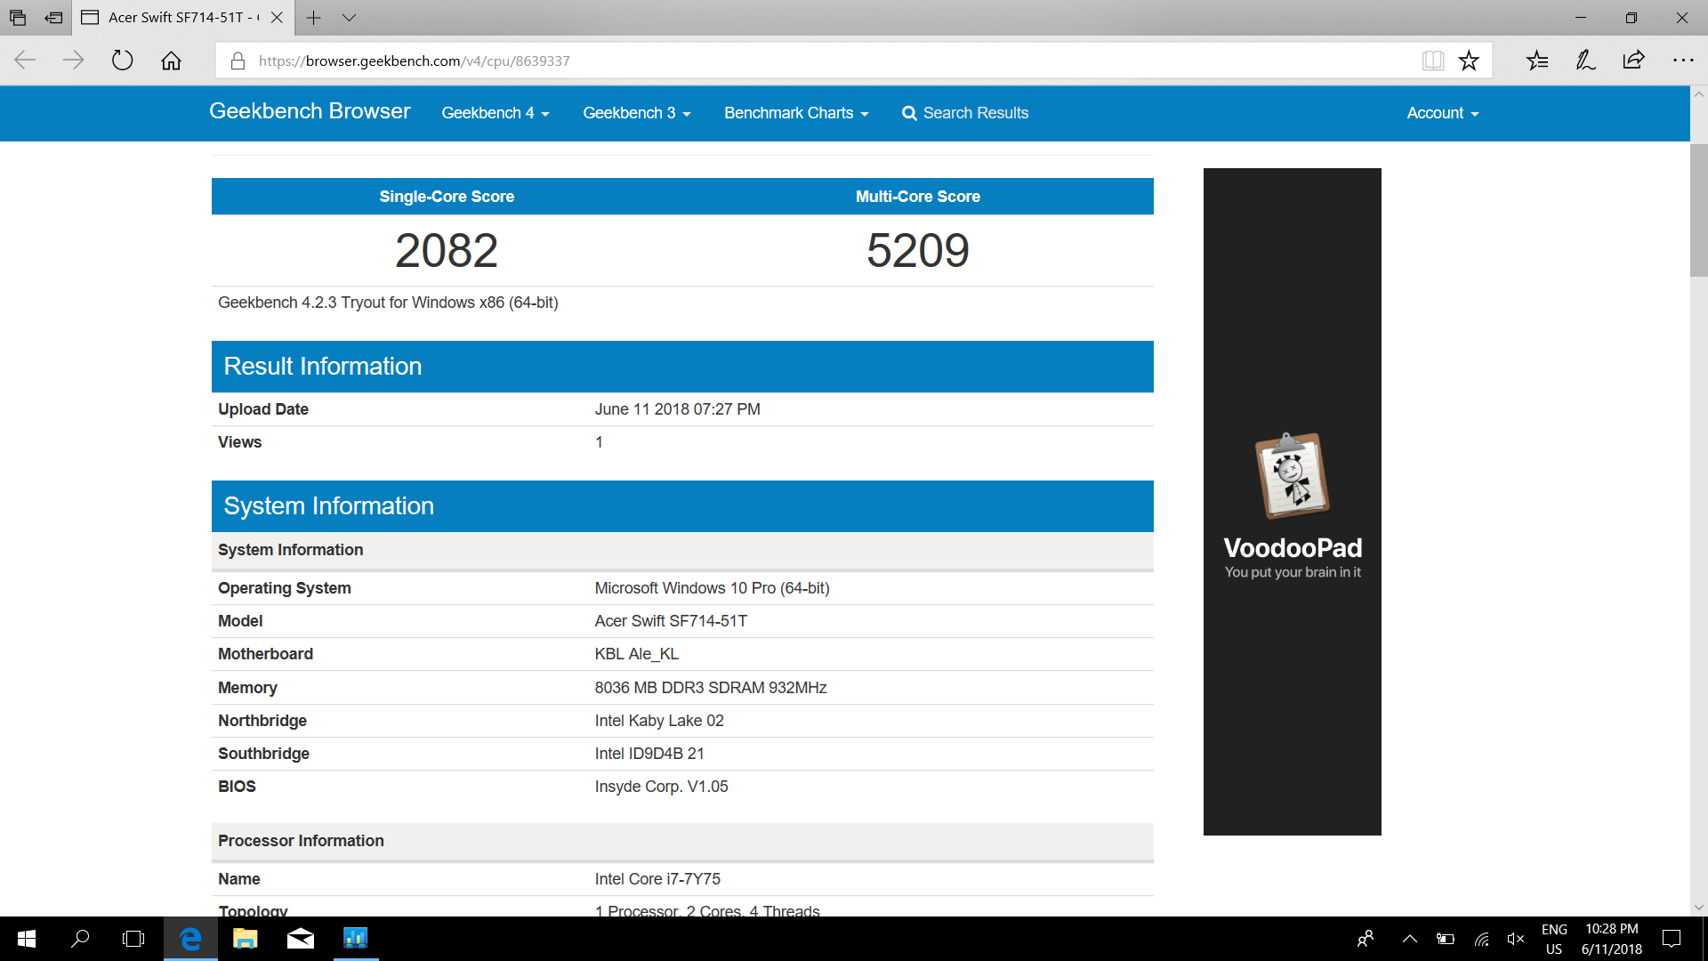Show hidden tray icons
The height and width of the screenshot is (961, 1708).
tap(1410, 939)
